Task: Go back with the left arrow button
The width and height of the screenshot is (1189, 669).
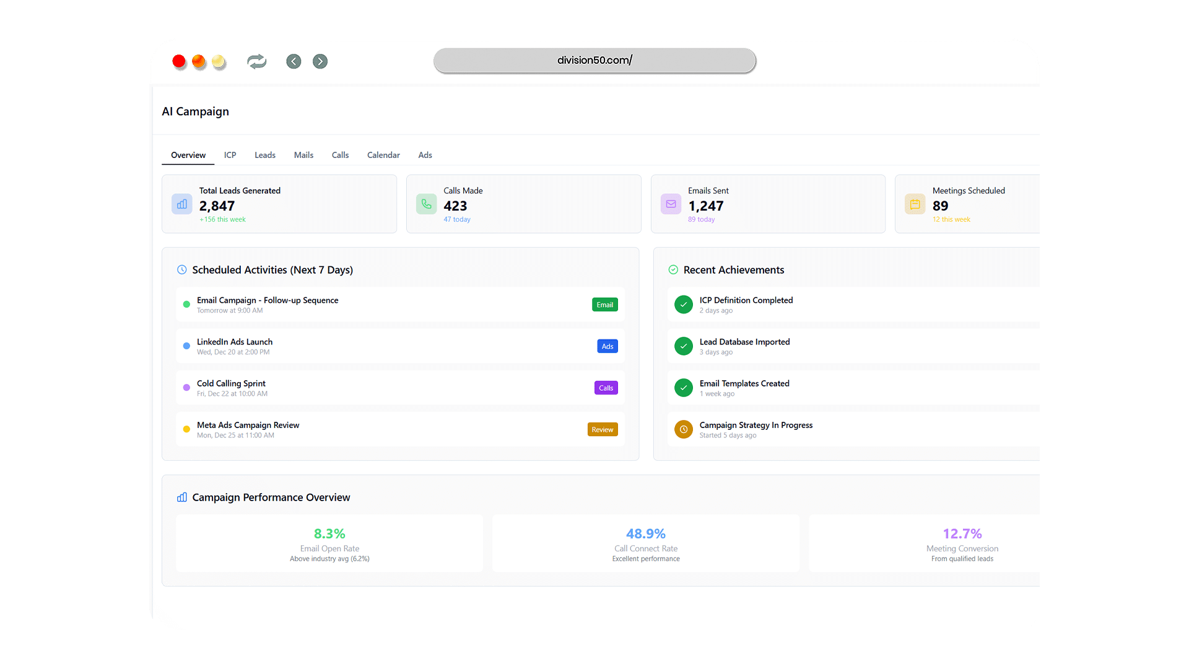Action: click(x=294, y=61)
